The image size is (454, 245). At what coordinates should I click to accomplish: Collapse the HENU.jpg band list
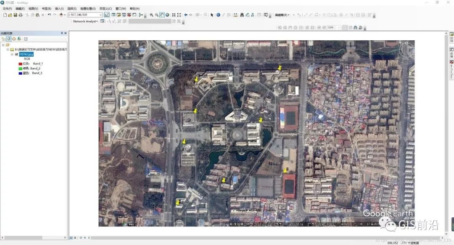(12, 54)
